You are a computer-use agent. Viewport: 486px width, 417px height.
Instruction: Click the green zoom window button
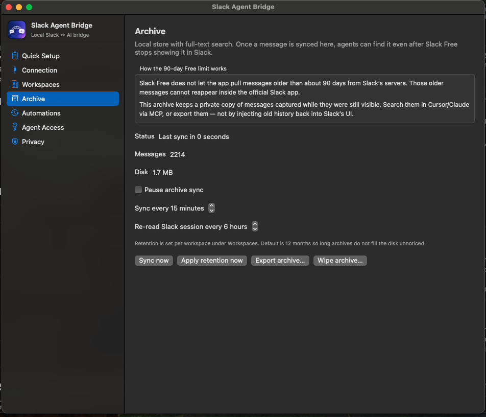29,7
